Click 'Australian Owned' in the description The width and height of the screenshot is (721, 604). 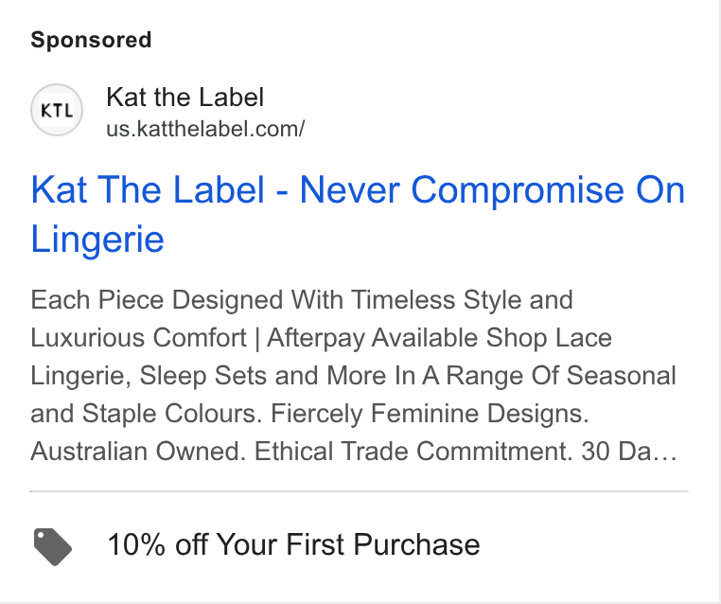(135, 451)
